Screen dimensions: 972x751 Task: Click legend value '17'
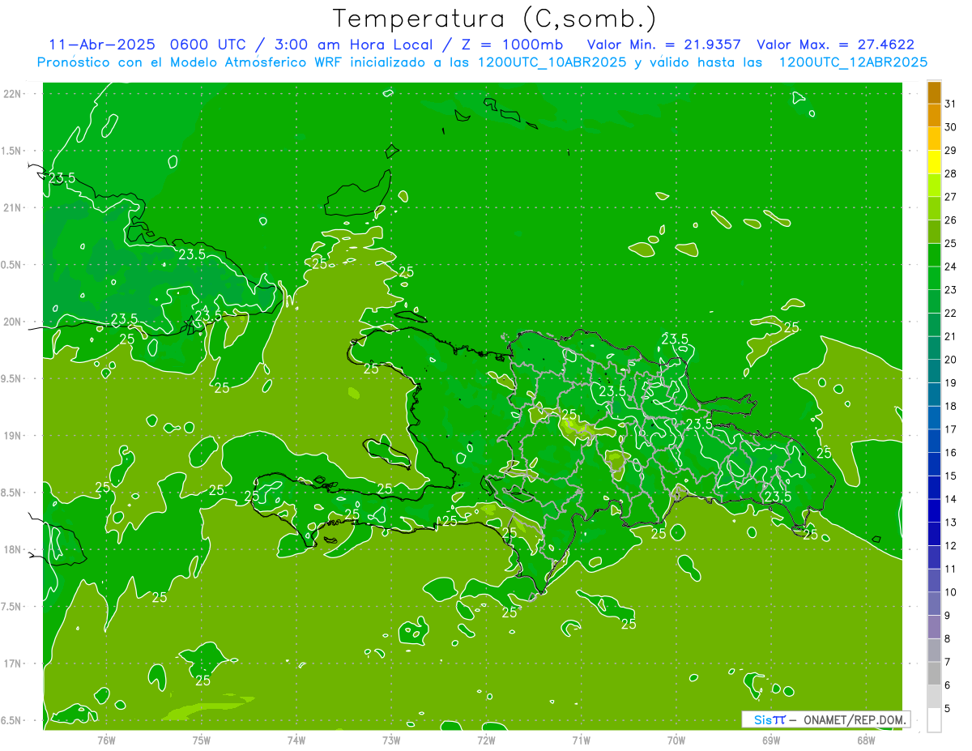click(x=951, y=429)
